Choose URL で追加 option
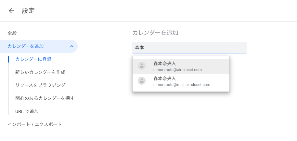Viewport: 297px width, 141px height. pos(27,111)
